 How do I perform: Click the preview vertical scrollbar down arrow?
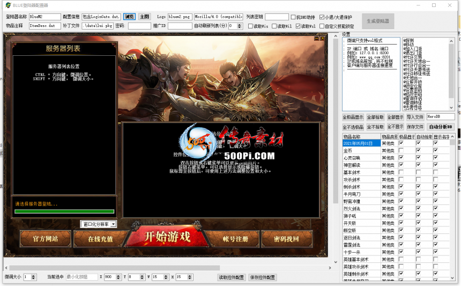[336, 262]
